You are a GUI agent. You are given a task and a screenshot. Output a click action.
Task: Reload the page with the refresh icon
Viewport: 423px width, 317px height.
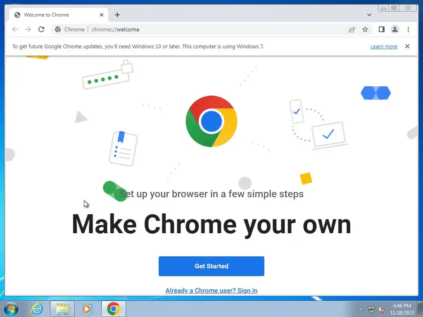[41, 29]
